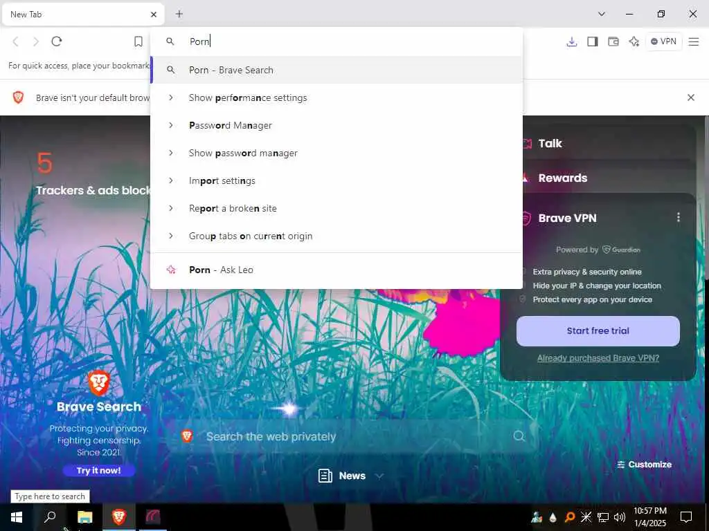The image size is (709, 531).
Task: Click the Search the web privately field
Action: click(352, 436)
